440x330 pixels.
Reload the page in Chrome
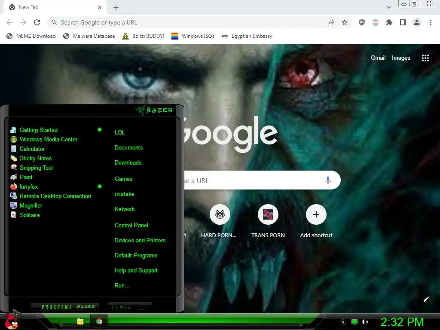tap(37, 22)
